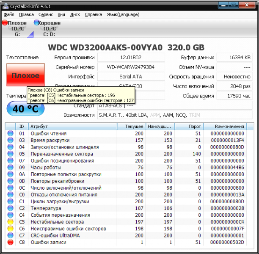Click the blue status icon for 0B Повторы рекалибровки
Image resolution: width=259 pixels, height=254 pixels.
[10, 181]
